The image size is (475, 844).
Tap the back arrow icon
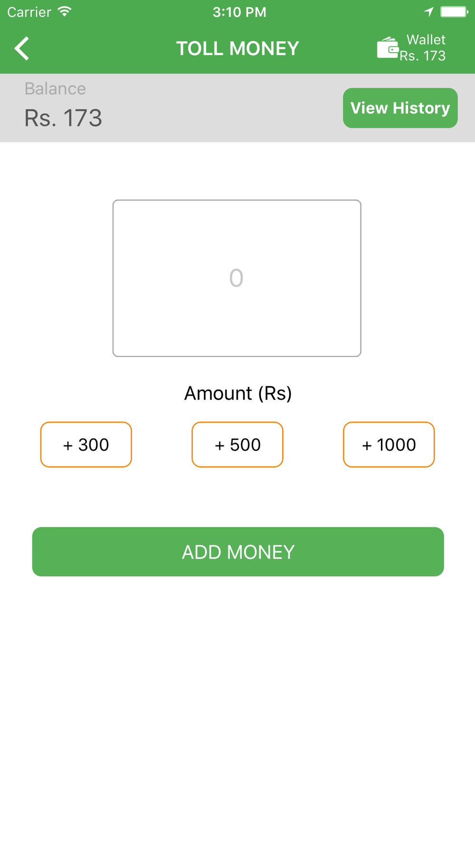click(x=22, y=48)
